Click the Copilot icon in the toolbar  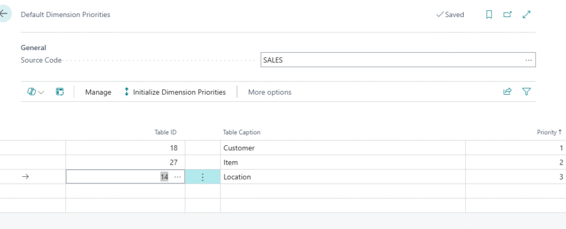coord(32,92)
